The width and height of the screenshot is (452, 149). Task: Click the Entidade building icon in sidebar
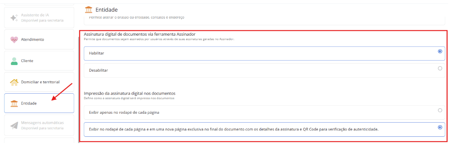pos(14,103)
